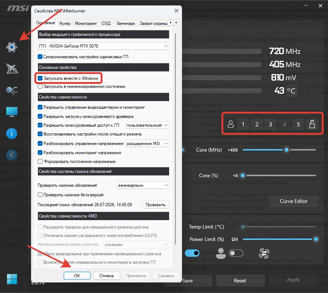Open update check frequency 'еженедельно' dropdown
328x293 pixels.
click(143, 185)
